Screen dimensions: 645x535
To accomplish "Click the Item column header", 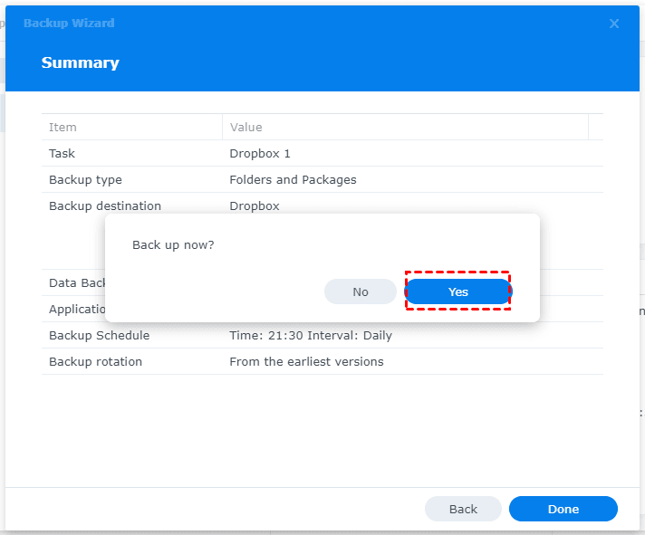I will pos(63,128).
